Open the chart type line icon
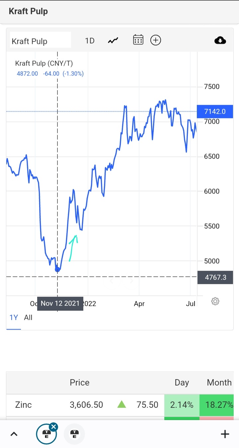The height and width of the screenshot is (448, 239). [113, 41]
